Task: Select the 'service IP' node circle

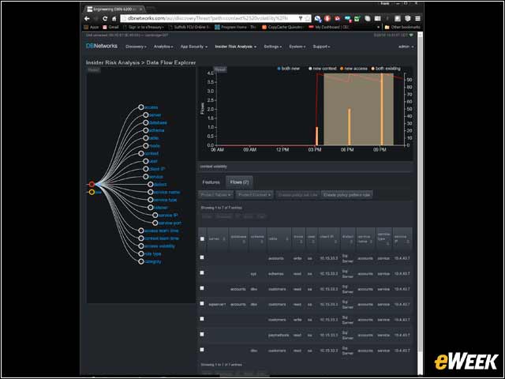Action: 155,216
